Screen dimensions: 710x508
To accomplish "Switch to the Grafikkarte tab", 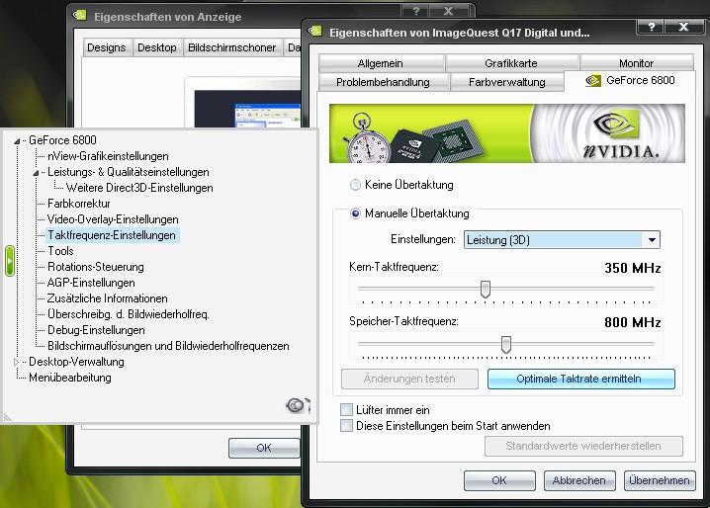I will click(x=511, y=63).
